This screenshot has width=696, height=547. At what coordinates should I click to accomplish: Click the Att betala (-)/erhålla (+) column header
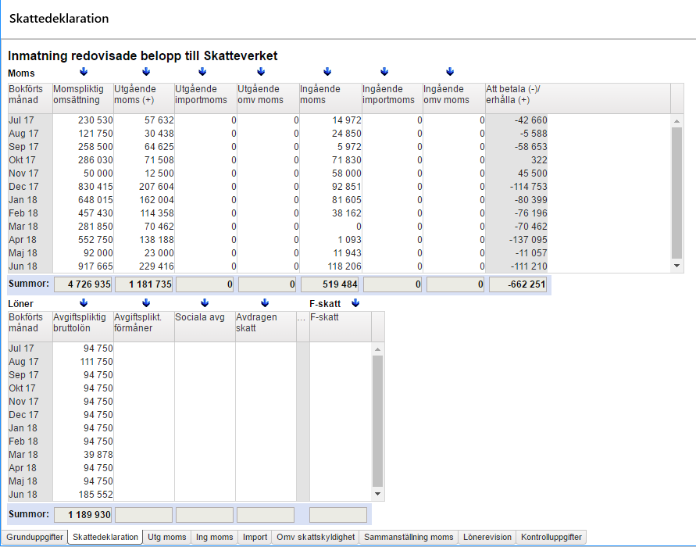tap(577, 98)
